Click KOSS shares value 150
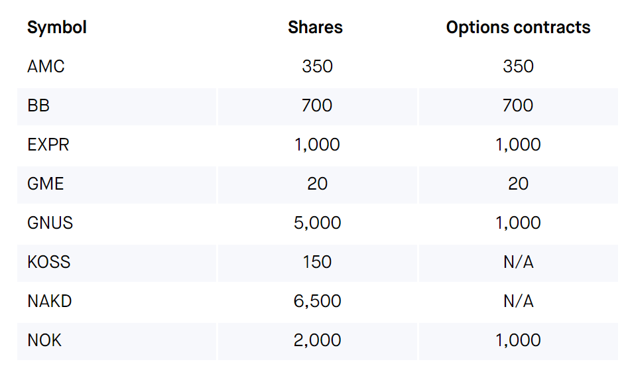Screen dimensions: 624x372 (317, 262)
